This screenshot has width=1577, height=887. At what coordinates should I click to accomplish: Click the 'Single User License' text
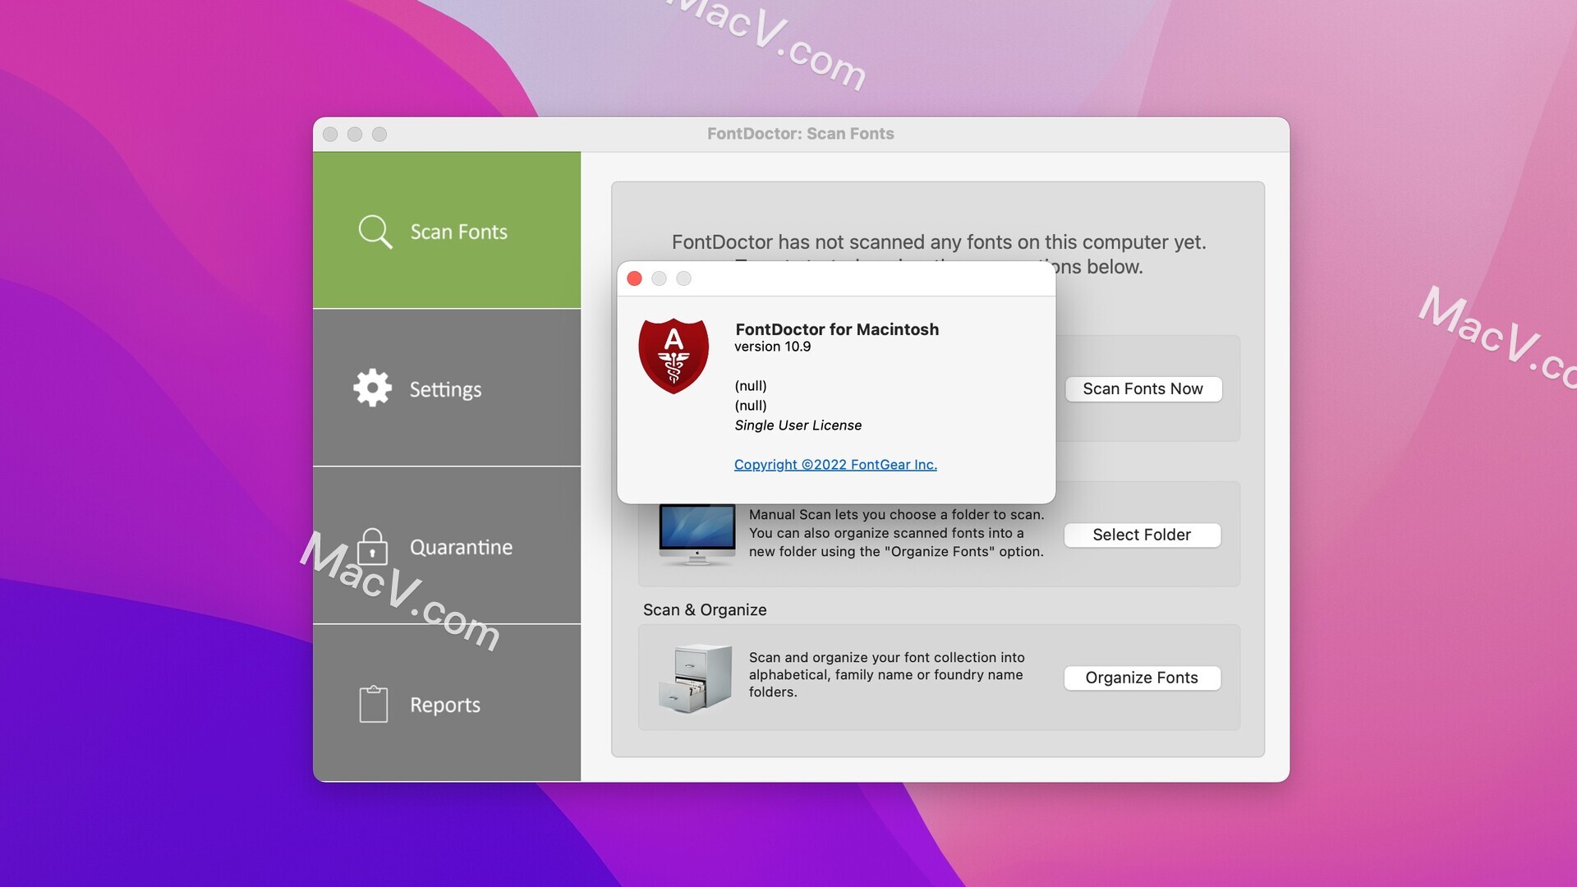(798, 425)
